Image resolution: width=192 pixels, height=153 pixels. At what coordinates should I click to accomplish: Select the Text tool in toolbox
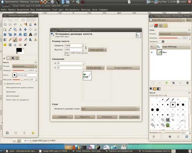point(30,35)
